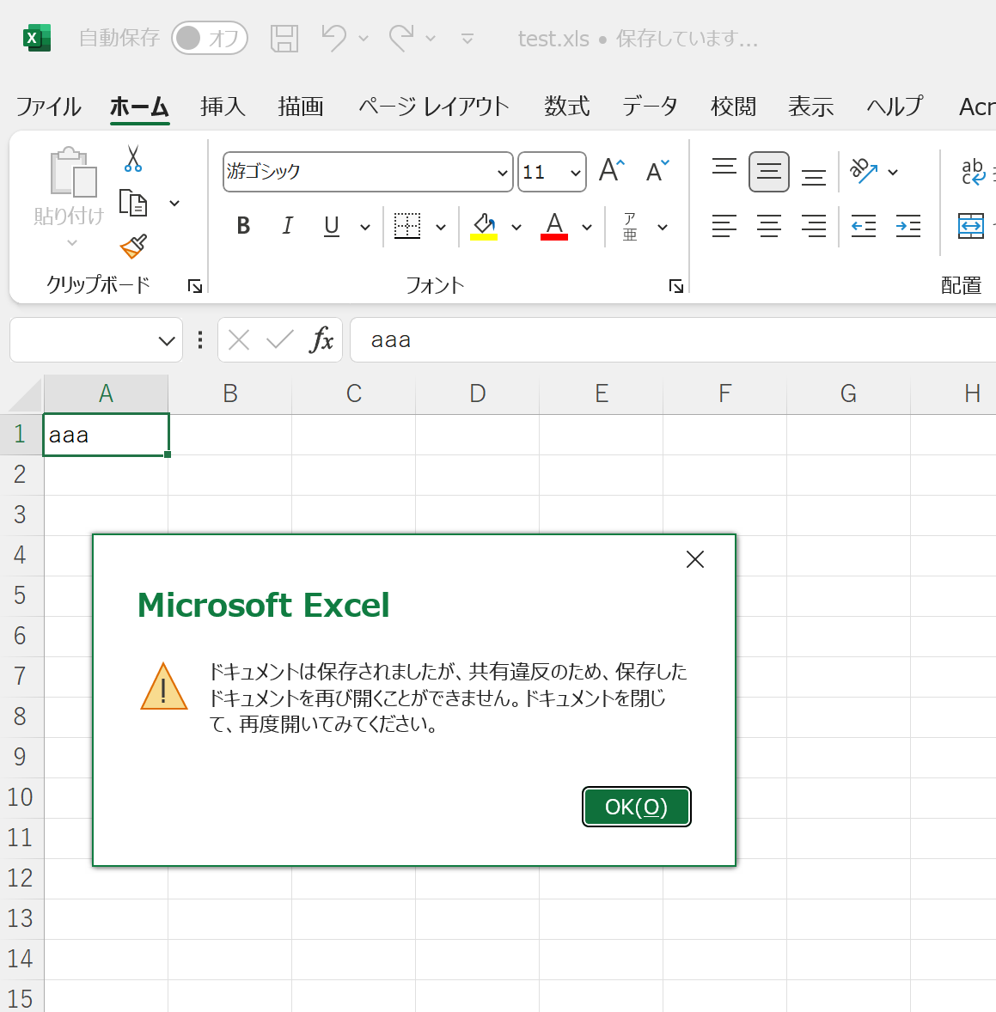Expand the redo history dropdown
The image size is (996, 1012).
tap(431, 39)
